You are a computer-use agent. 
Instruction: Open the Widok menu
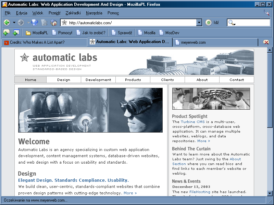point(38,13)
